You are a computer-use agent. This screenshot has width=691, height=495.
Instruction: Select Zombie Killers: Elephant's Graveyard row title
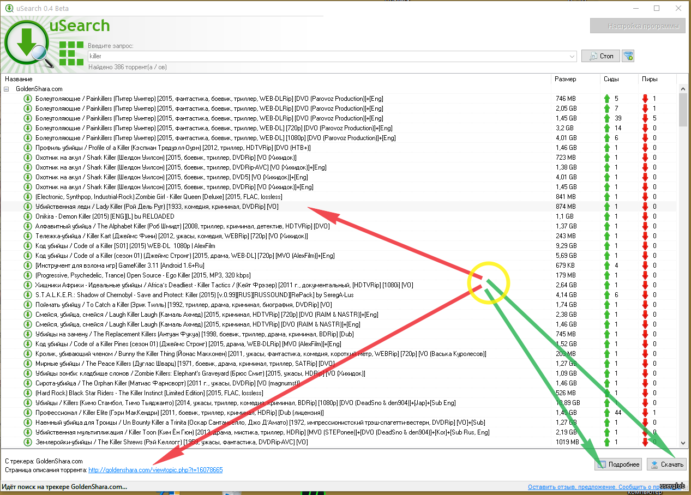click(200, 373)
